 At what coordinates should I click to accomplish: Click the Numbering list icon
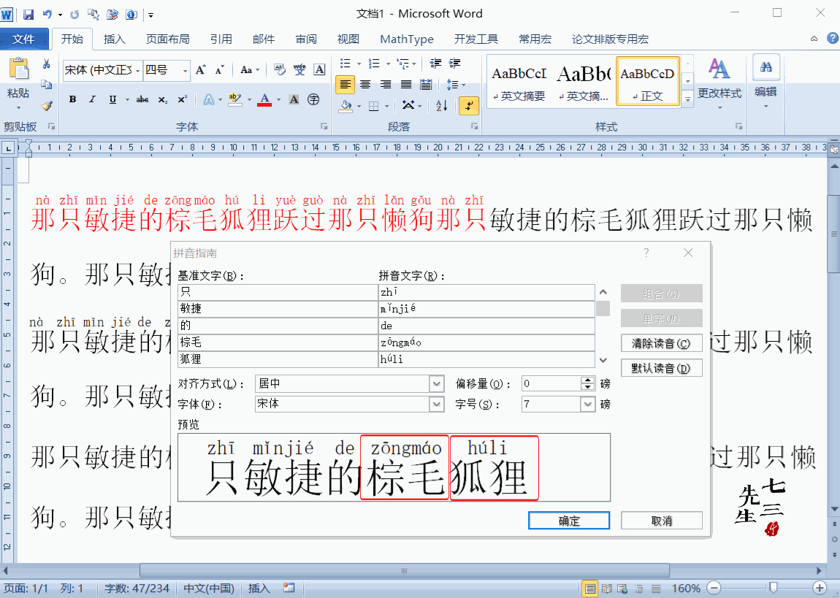[x=375, y=64]
